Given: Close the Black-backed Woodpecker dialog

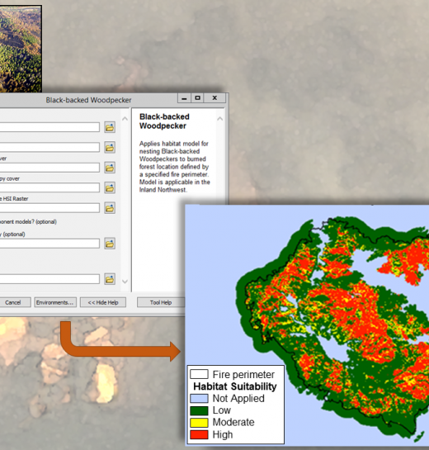Looking at the screenshot, I should click(x=214, y=98).
